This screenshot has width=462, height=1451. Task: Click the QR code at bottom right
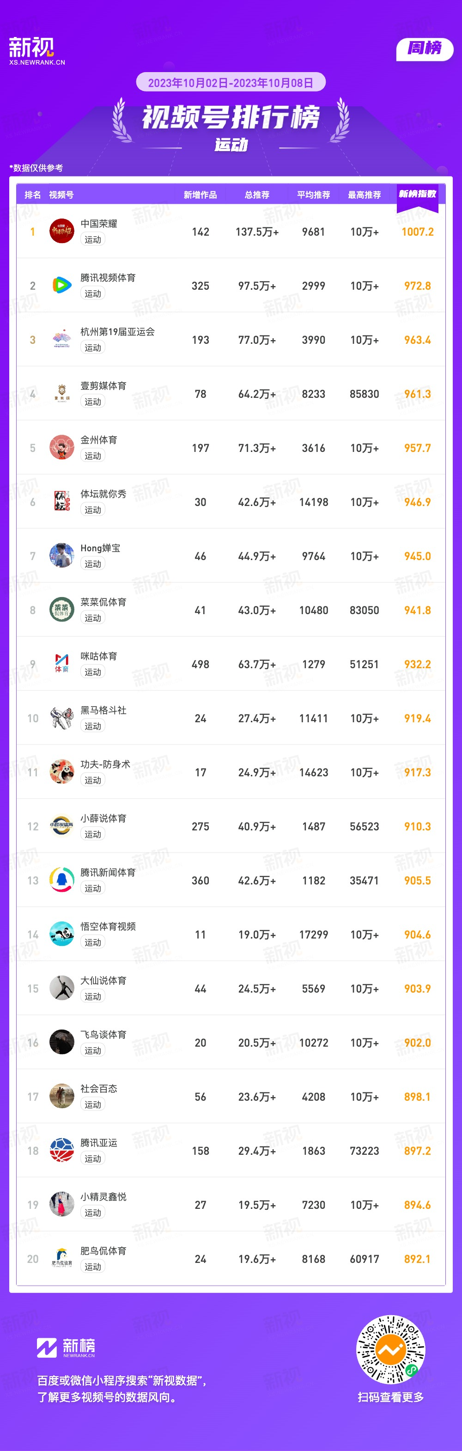[390, 1350]
